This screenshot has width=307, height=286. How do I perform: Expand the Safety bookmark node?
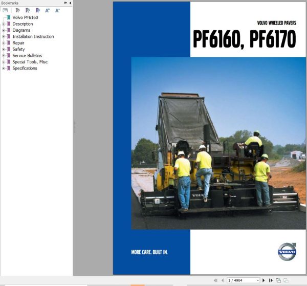point(4,49)
